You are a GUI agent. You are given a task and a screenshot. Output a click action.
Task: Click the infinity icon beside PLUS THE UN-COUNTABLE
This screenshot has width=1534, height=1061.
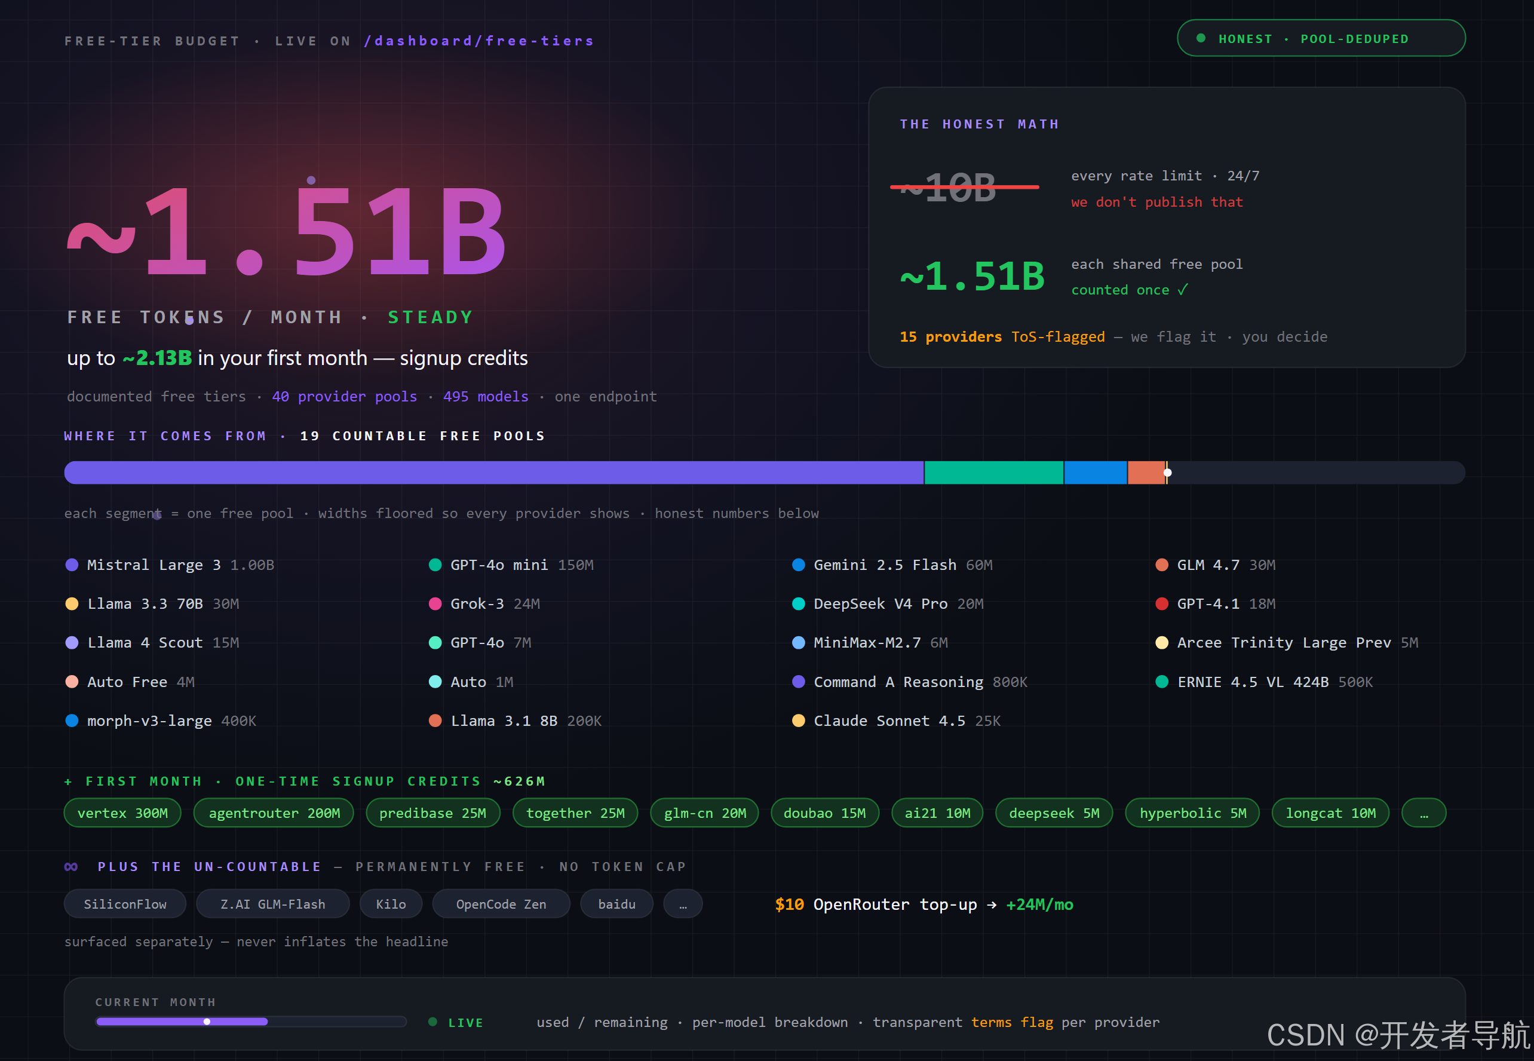(71, 867)
